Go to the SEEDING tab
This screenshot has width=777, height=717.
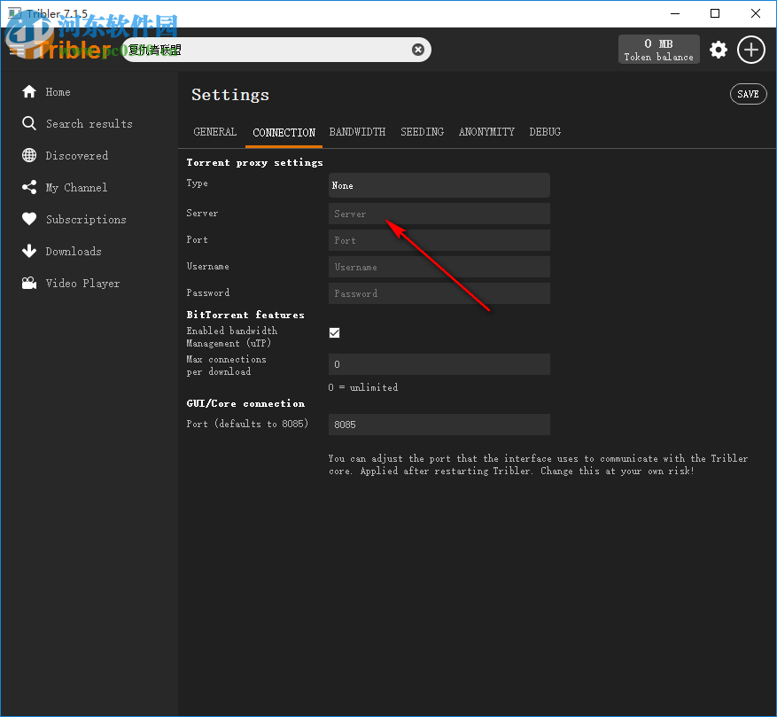coord(423,132)
